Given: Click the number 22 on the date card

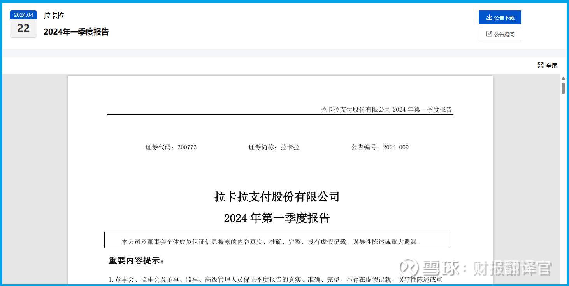Looking at the screenshot, I should click(x=23, y=28).
